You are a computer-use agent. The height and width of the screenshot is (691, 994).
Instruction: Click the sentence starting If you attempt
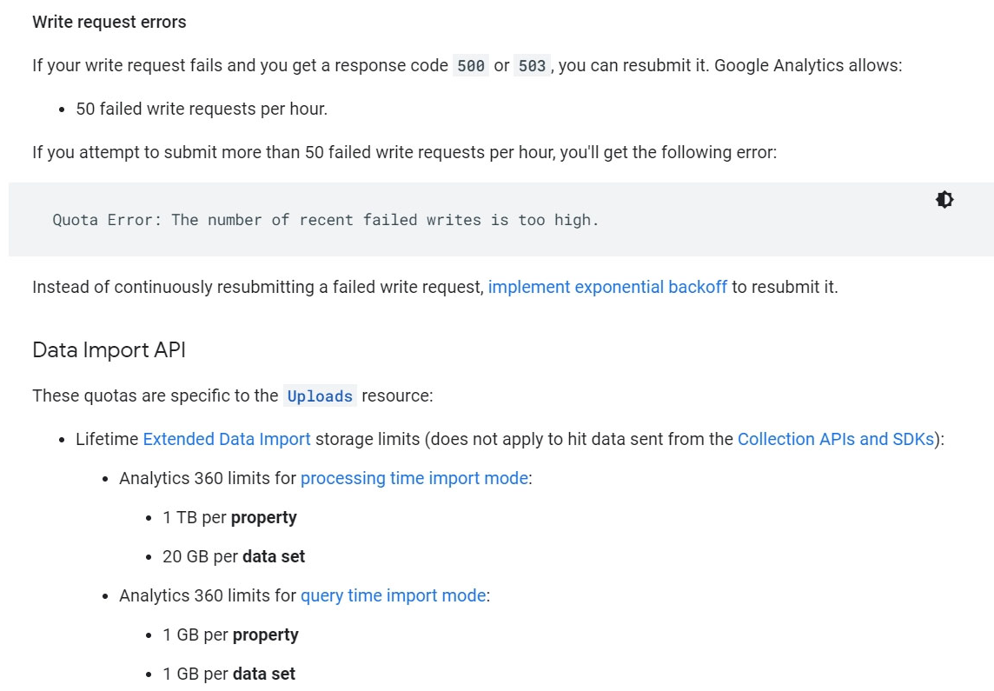[404, 152]
